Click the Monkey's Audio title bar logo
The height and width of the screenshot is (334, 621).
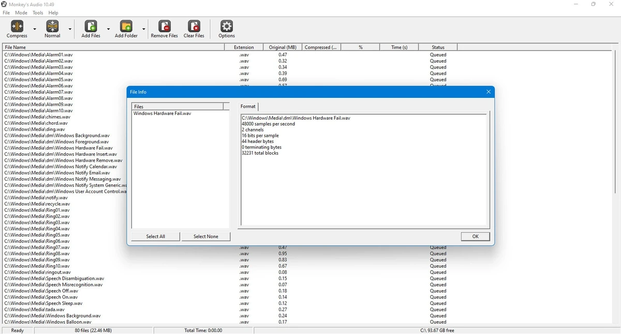[x=5, y=4]
